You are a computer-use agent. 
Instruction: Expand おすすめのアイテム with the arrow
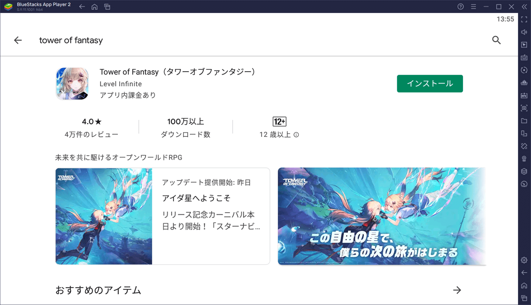(x=457, y=290)
